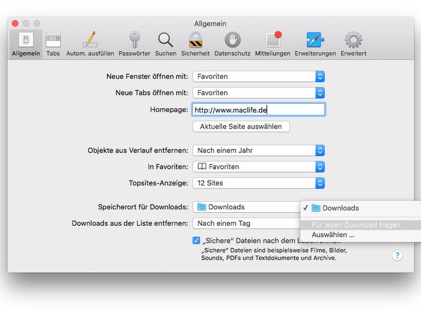
Task: Open Speicherort für Downloads popup
Action: (x=247, y=207)
